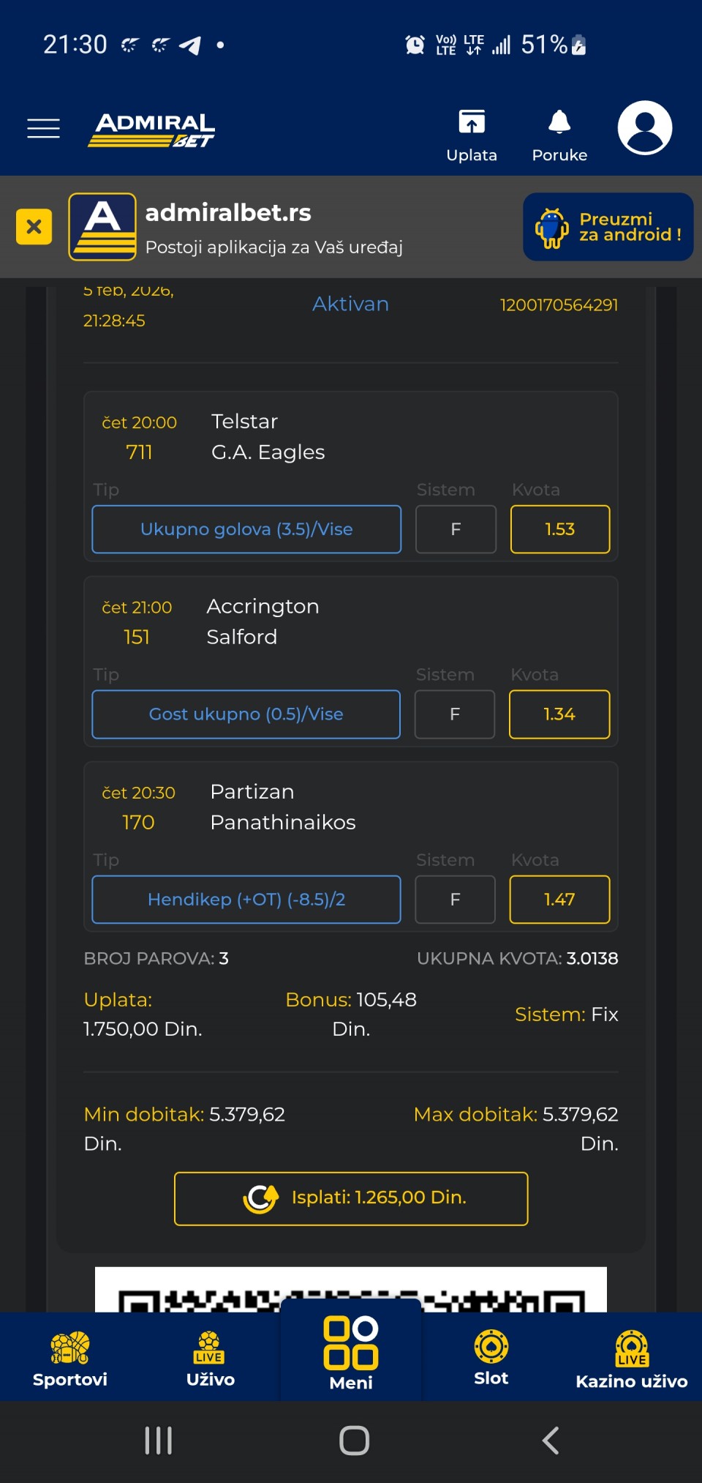Tap the Android back navigation arrow
The image size is (702, 1483).
[551, 1441]
